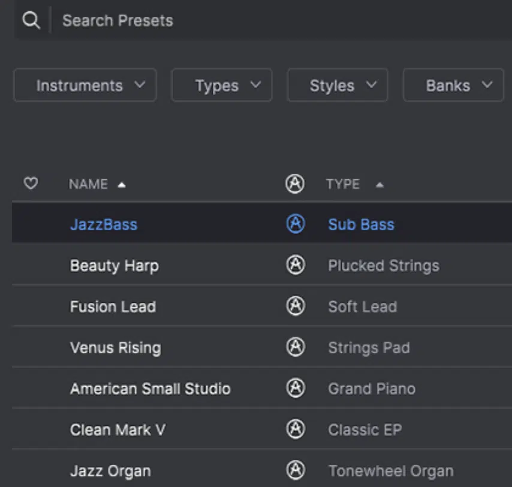512x487 pixels.
Task: Sort presets by NAME column
Action: pos(88,184)
